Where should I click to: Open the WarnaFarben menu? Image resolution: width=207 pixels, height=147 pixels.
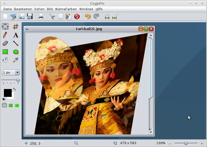click(66, 9)
